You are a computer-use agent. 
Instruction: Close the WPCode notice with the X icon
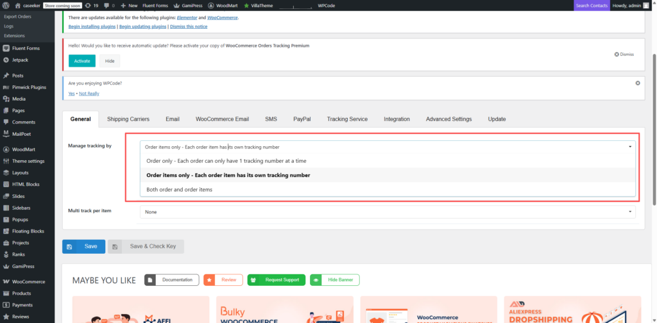(638, 83)
